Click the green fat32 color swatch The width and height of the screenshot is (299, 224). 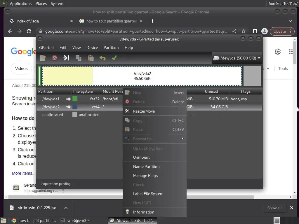point(75,99)
